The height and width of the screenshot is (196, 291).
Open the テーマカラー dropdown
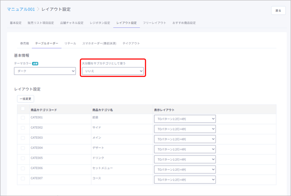(x=45, y=71)
